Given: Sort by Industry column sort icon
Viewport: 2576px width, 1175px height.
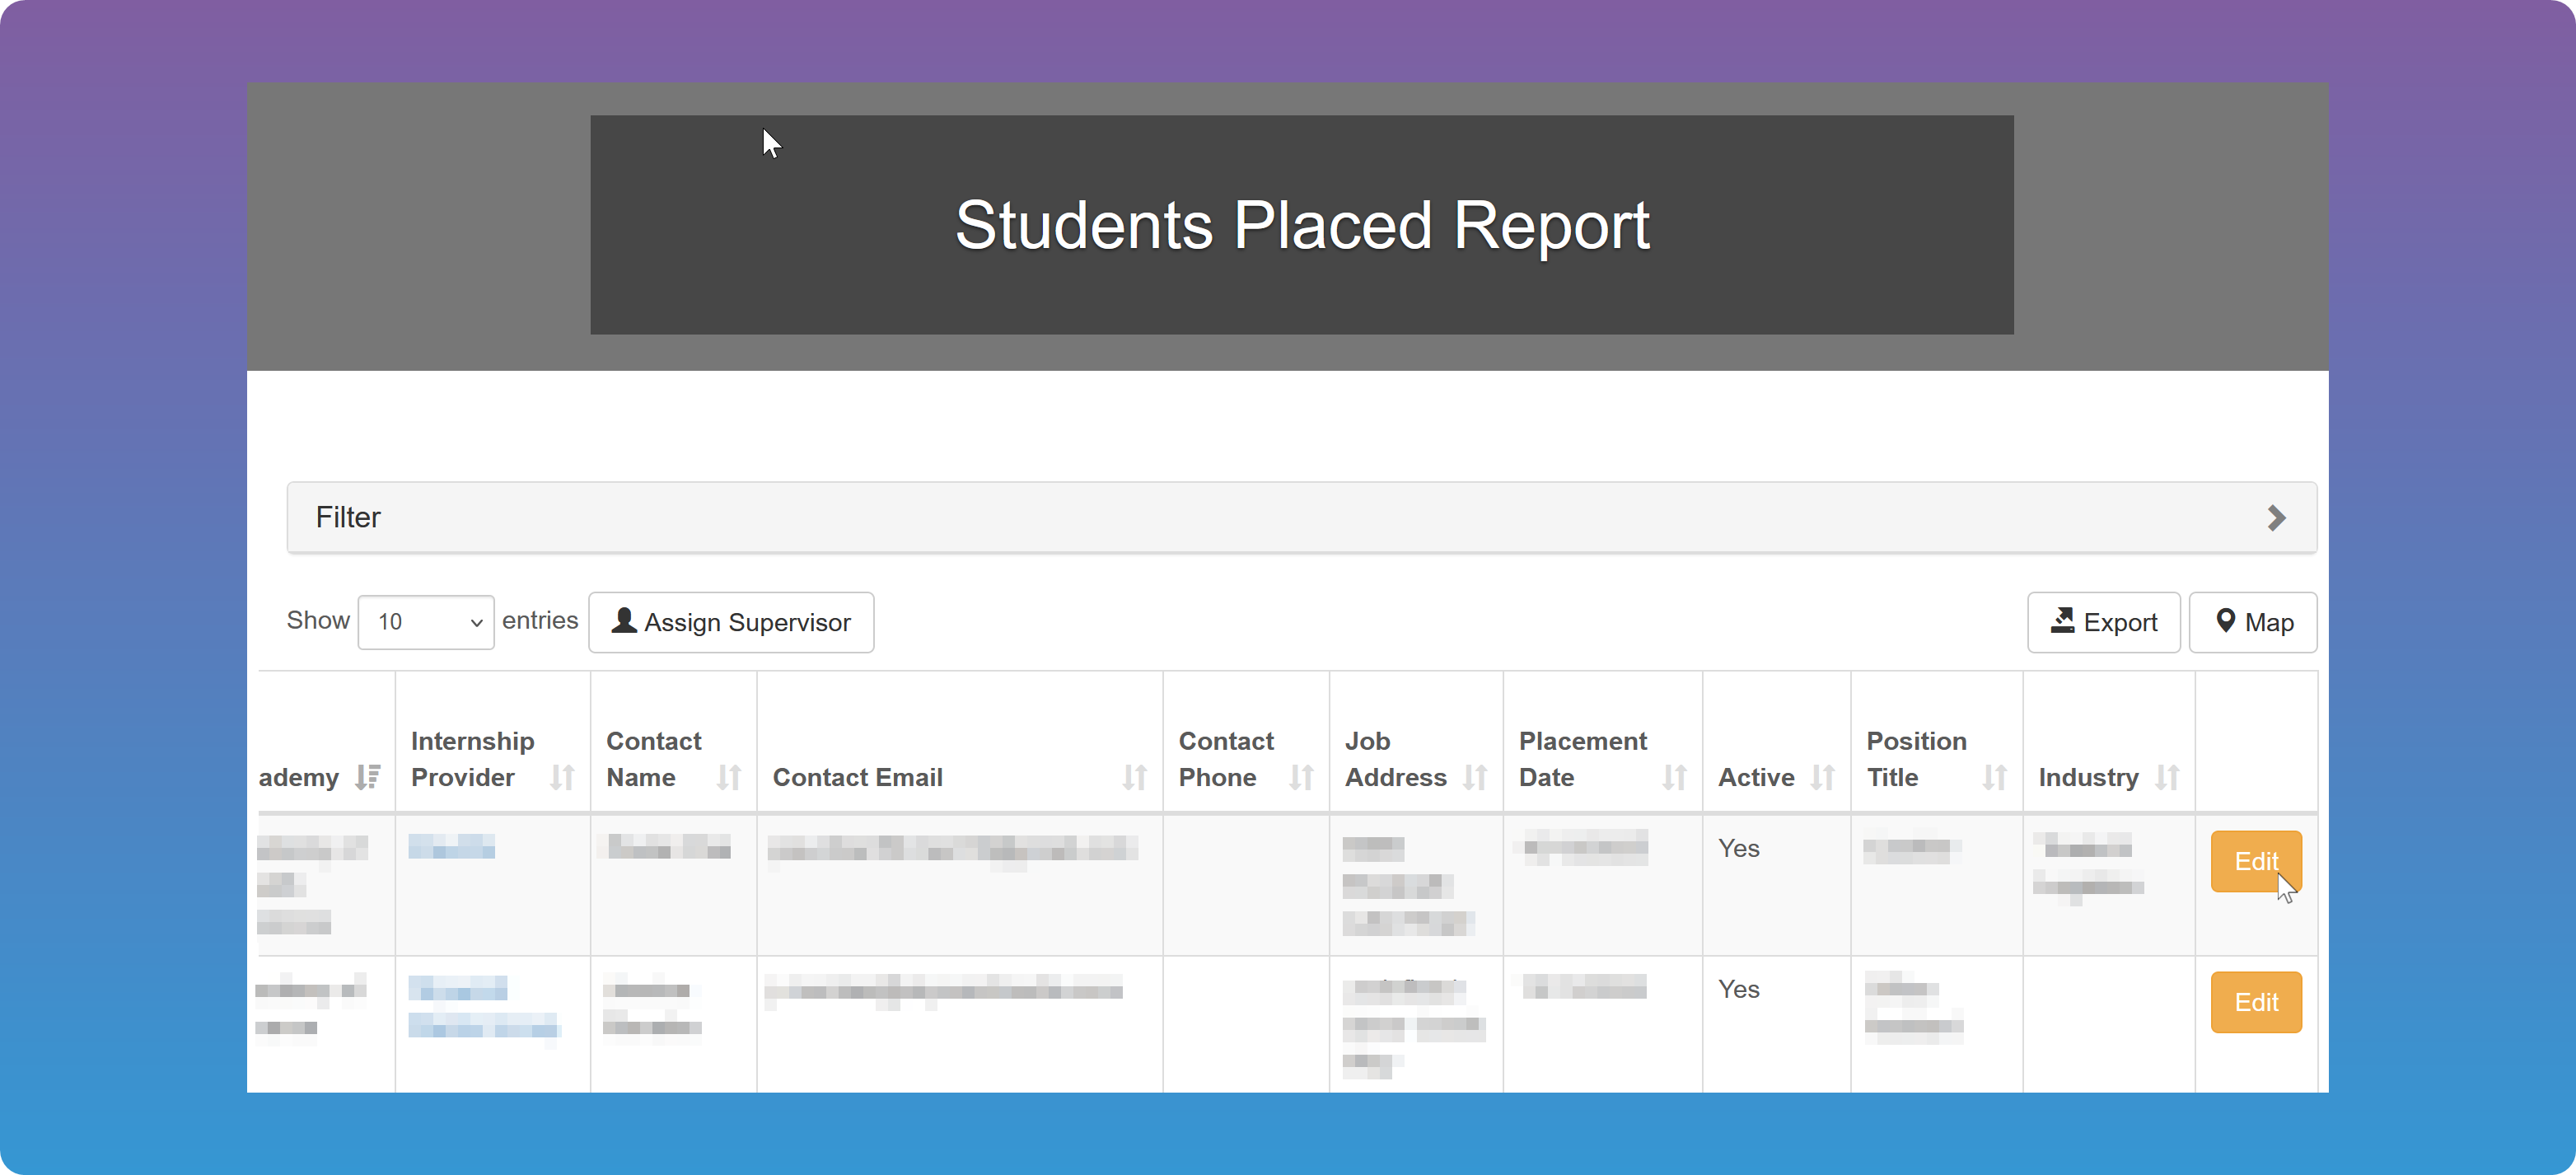Looking at the screenshot, I should 2167,777.
